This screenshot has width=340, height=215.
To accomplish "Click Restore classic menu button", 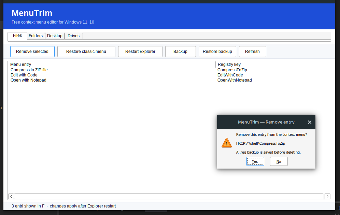I will [86, 52].
